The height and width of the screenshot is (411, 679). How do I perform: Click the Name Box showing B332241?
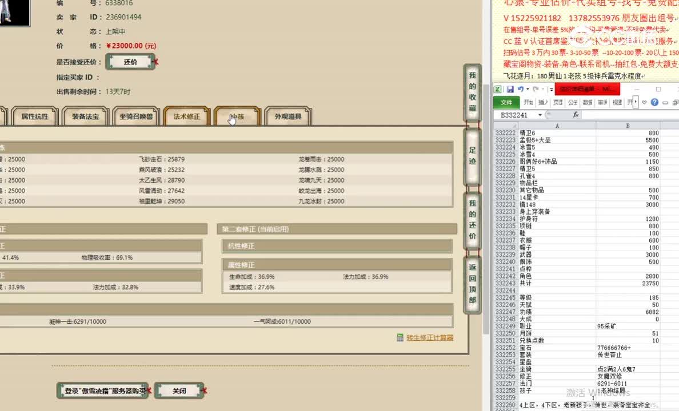click(x=514, y=115)
